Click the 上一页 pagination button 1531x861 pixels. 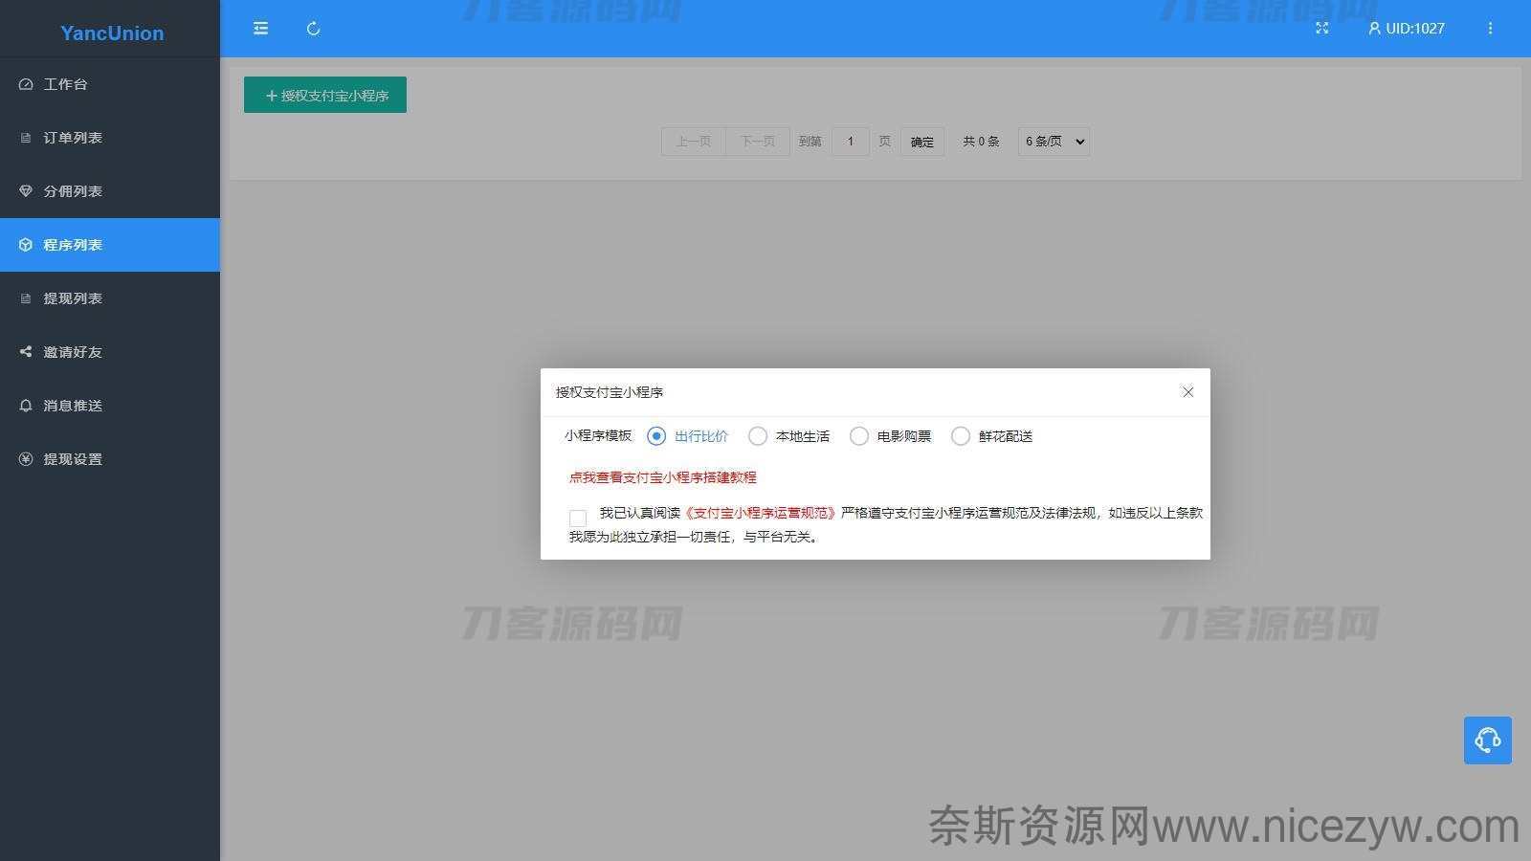[x=694, y=142]
